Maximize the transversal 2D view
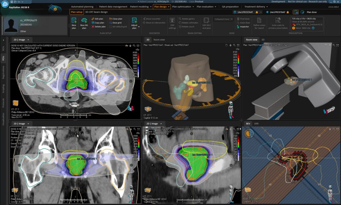 (138, 45)
